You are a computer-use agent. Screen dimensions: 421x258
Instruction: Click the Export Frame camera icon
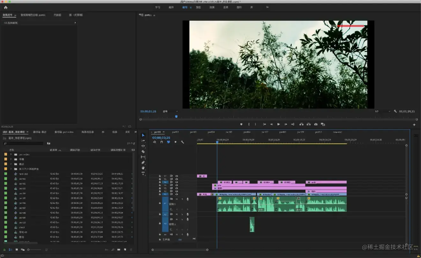(316, 124)
